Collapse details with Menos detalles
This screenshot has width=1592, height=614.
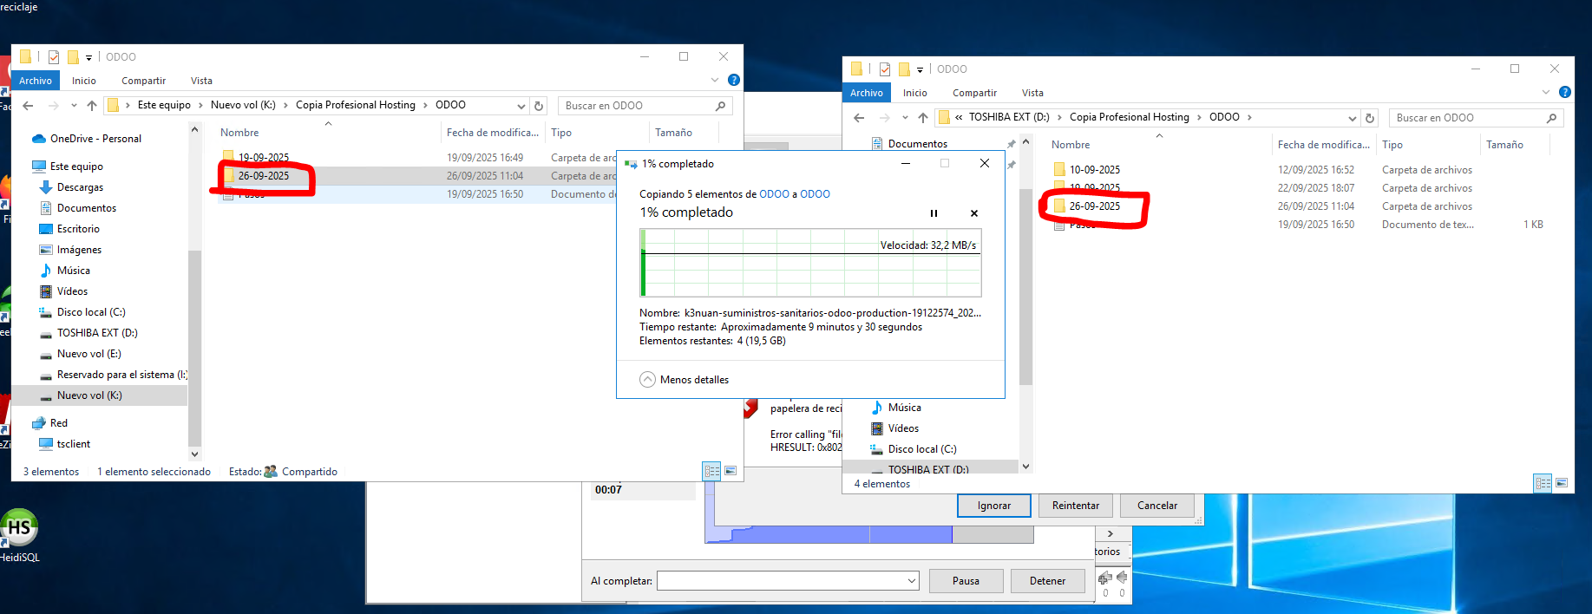684,380
